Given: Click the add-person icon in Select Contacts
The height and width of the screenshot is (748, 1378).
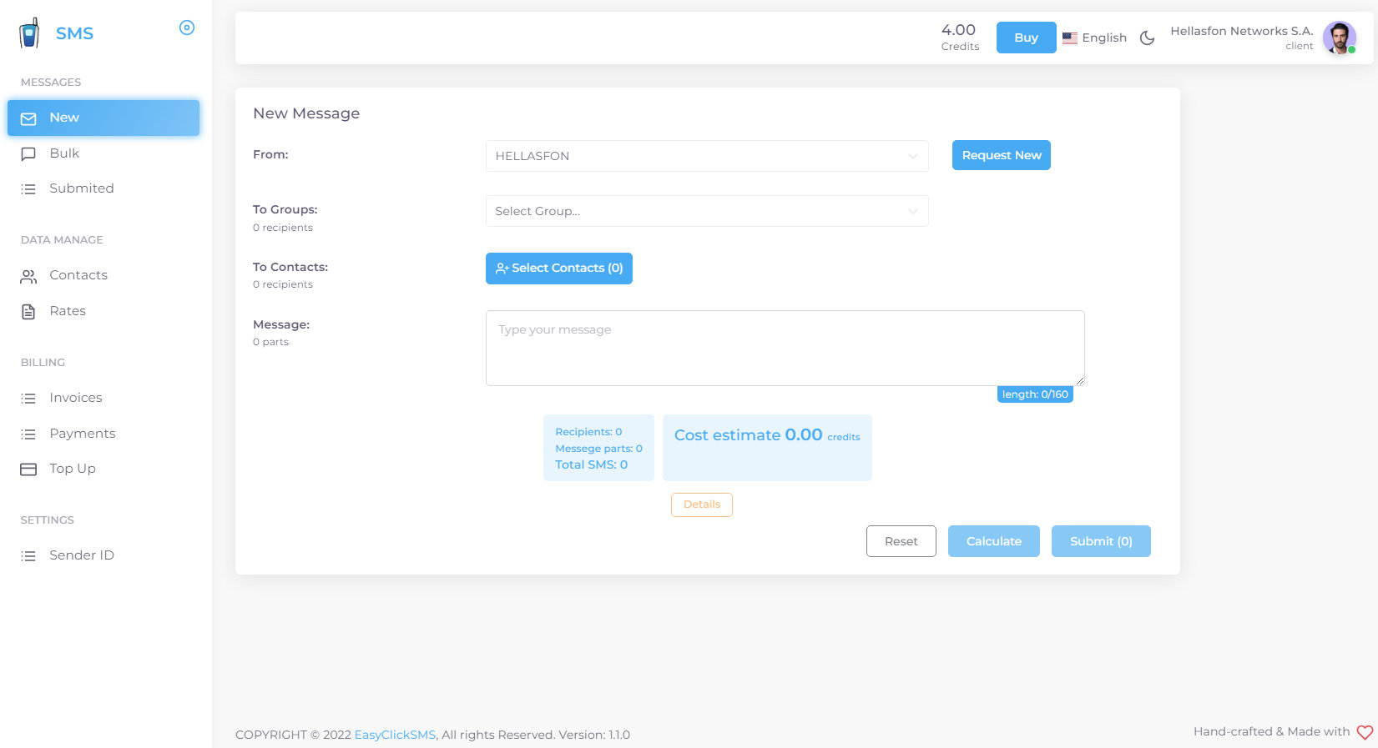Looking at the screenshot, I should 502,269.
